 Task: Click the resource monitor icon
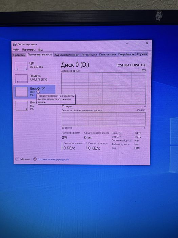tap(35, 159)
